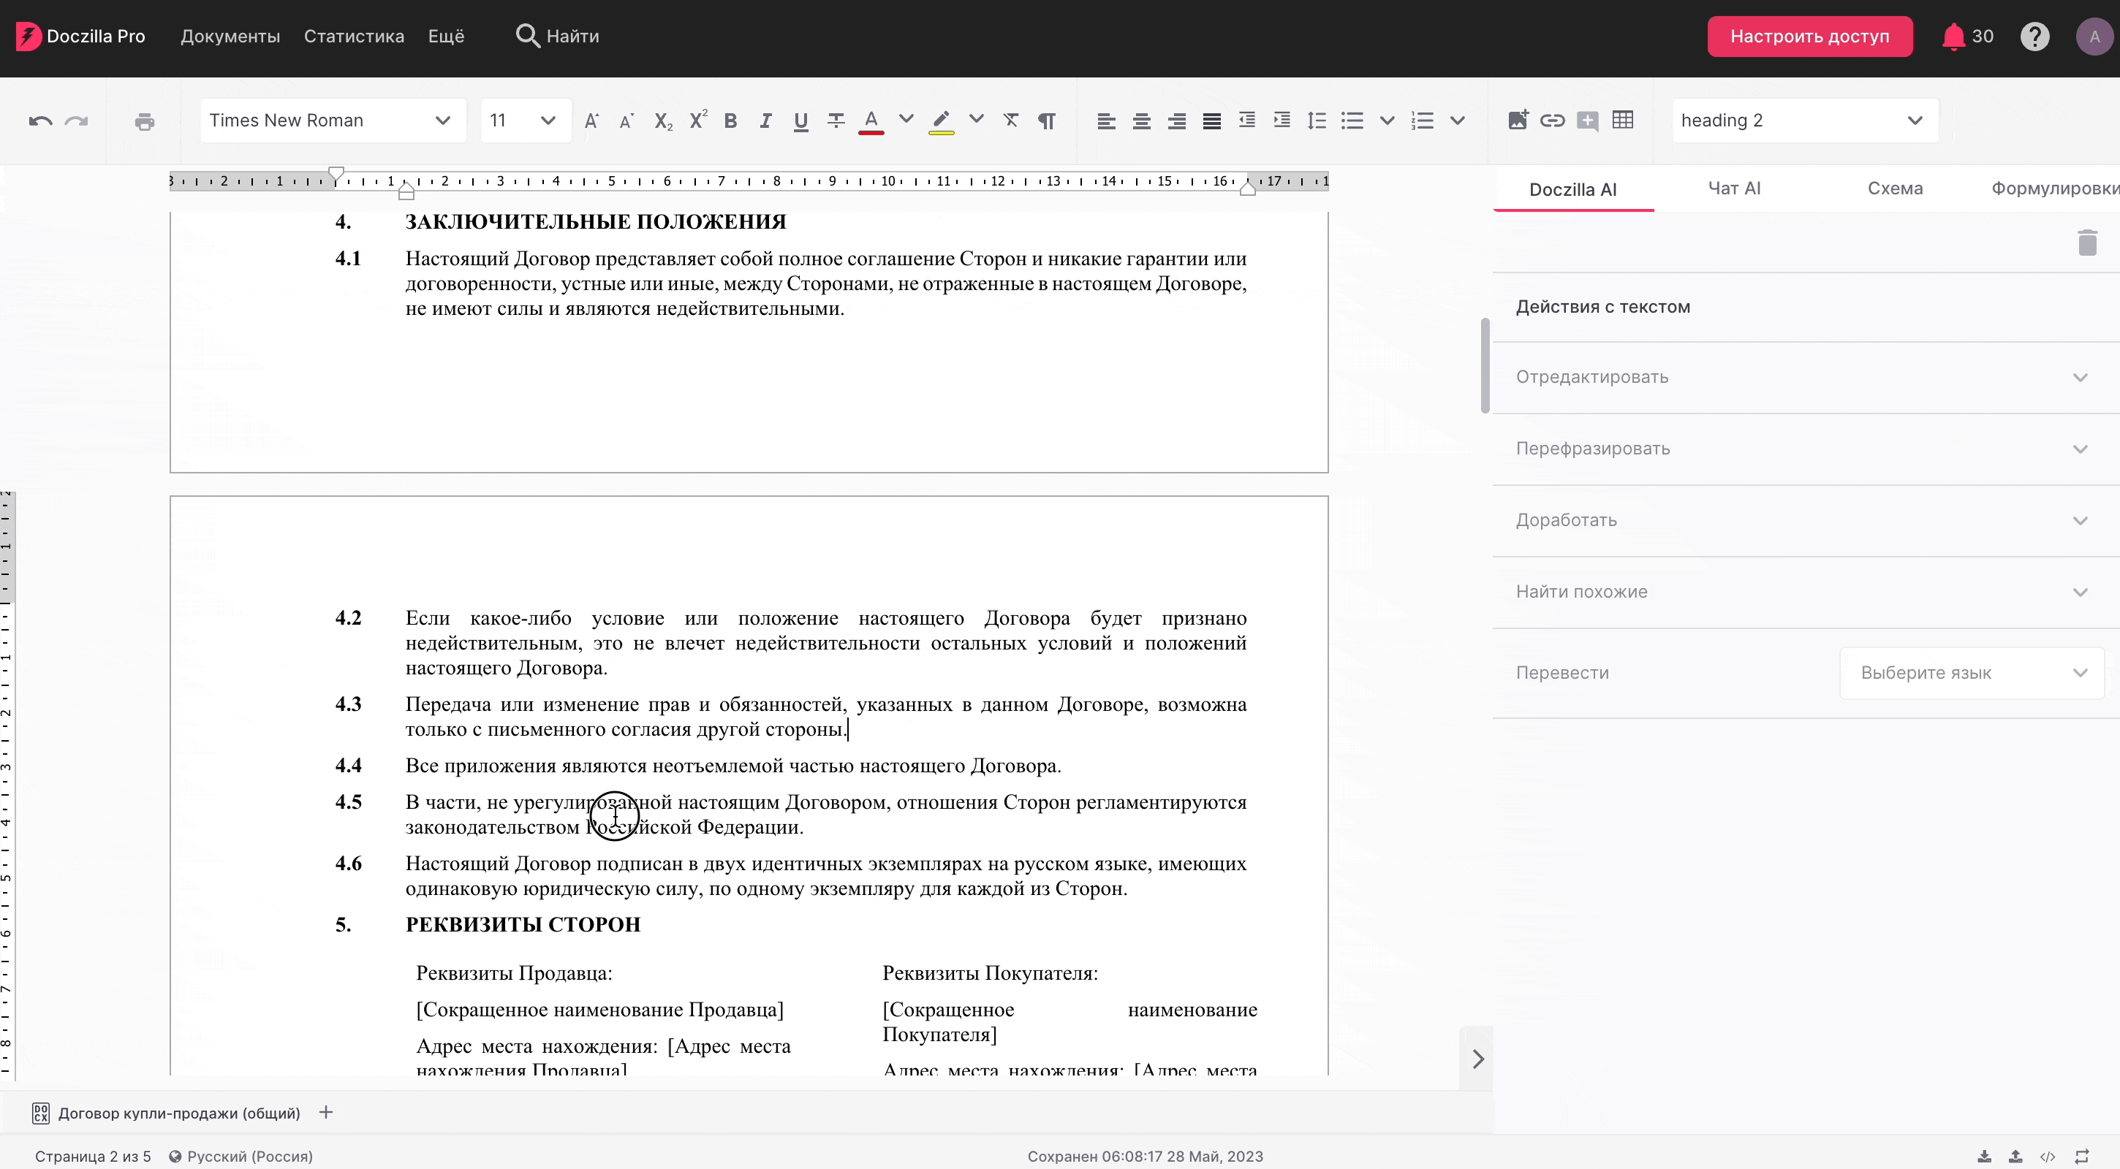Justify text alignment
Viewport: 2120px width, 1169px height.
point(1211,122)
